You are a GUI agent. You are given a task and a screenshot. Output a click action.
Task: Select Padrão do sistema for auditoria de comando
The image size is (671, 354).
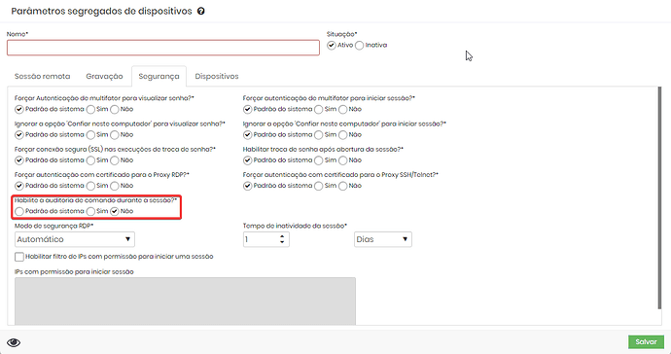[x=19, y=211]
